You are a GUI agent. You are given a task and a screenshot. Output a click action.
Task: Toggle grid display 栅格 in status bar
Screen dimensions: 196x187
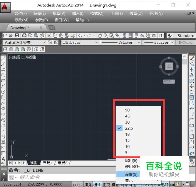click(x=97, y=185)
